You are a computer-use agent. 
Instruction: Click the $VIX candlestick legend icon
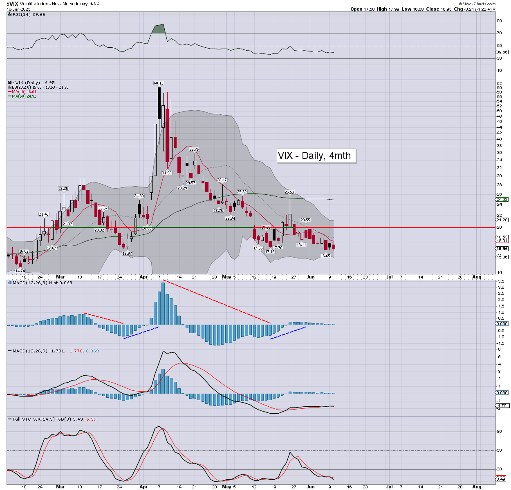click(9, 83)
